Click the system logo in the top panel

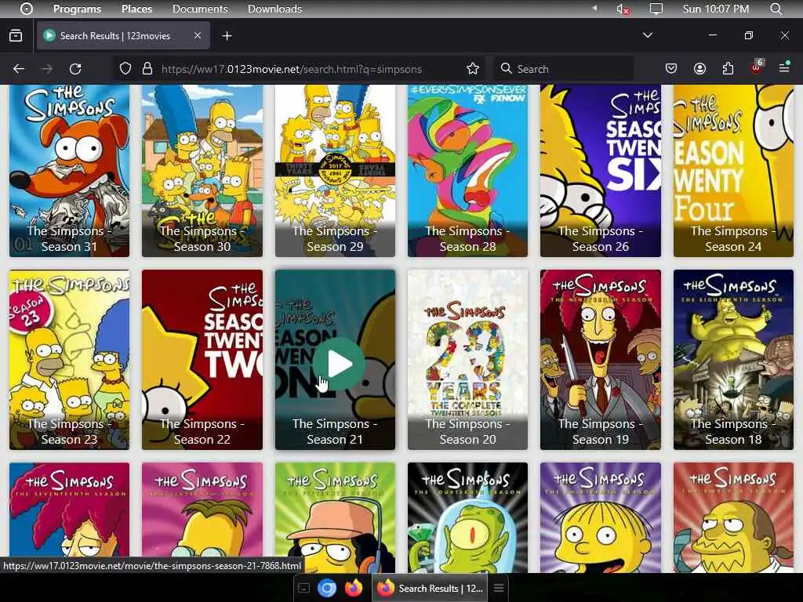[27, 9]
